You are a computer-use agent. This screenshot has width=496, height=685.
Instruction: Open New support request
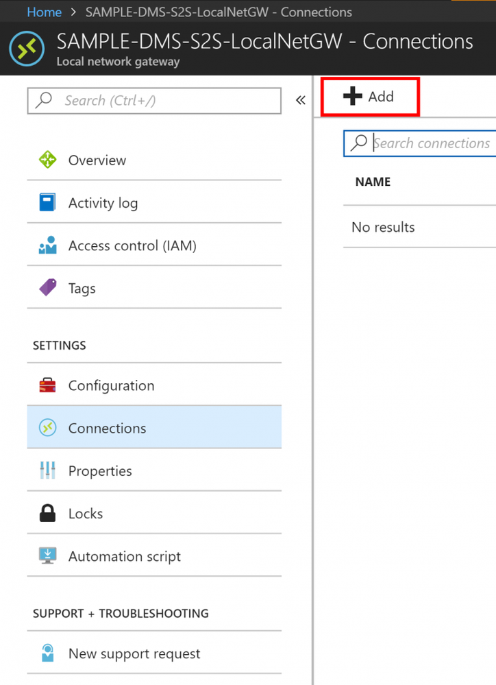[x=154, y=653]
